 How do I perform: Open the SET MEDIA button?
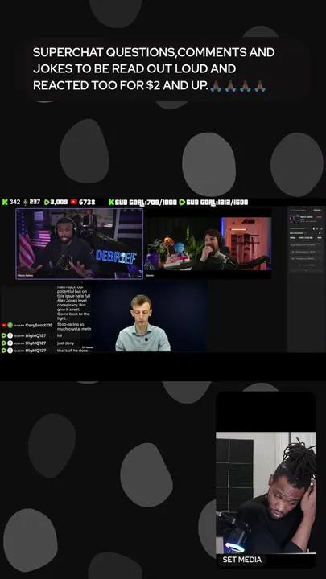click(x=241, y=560)
